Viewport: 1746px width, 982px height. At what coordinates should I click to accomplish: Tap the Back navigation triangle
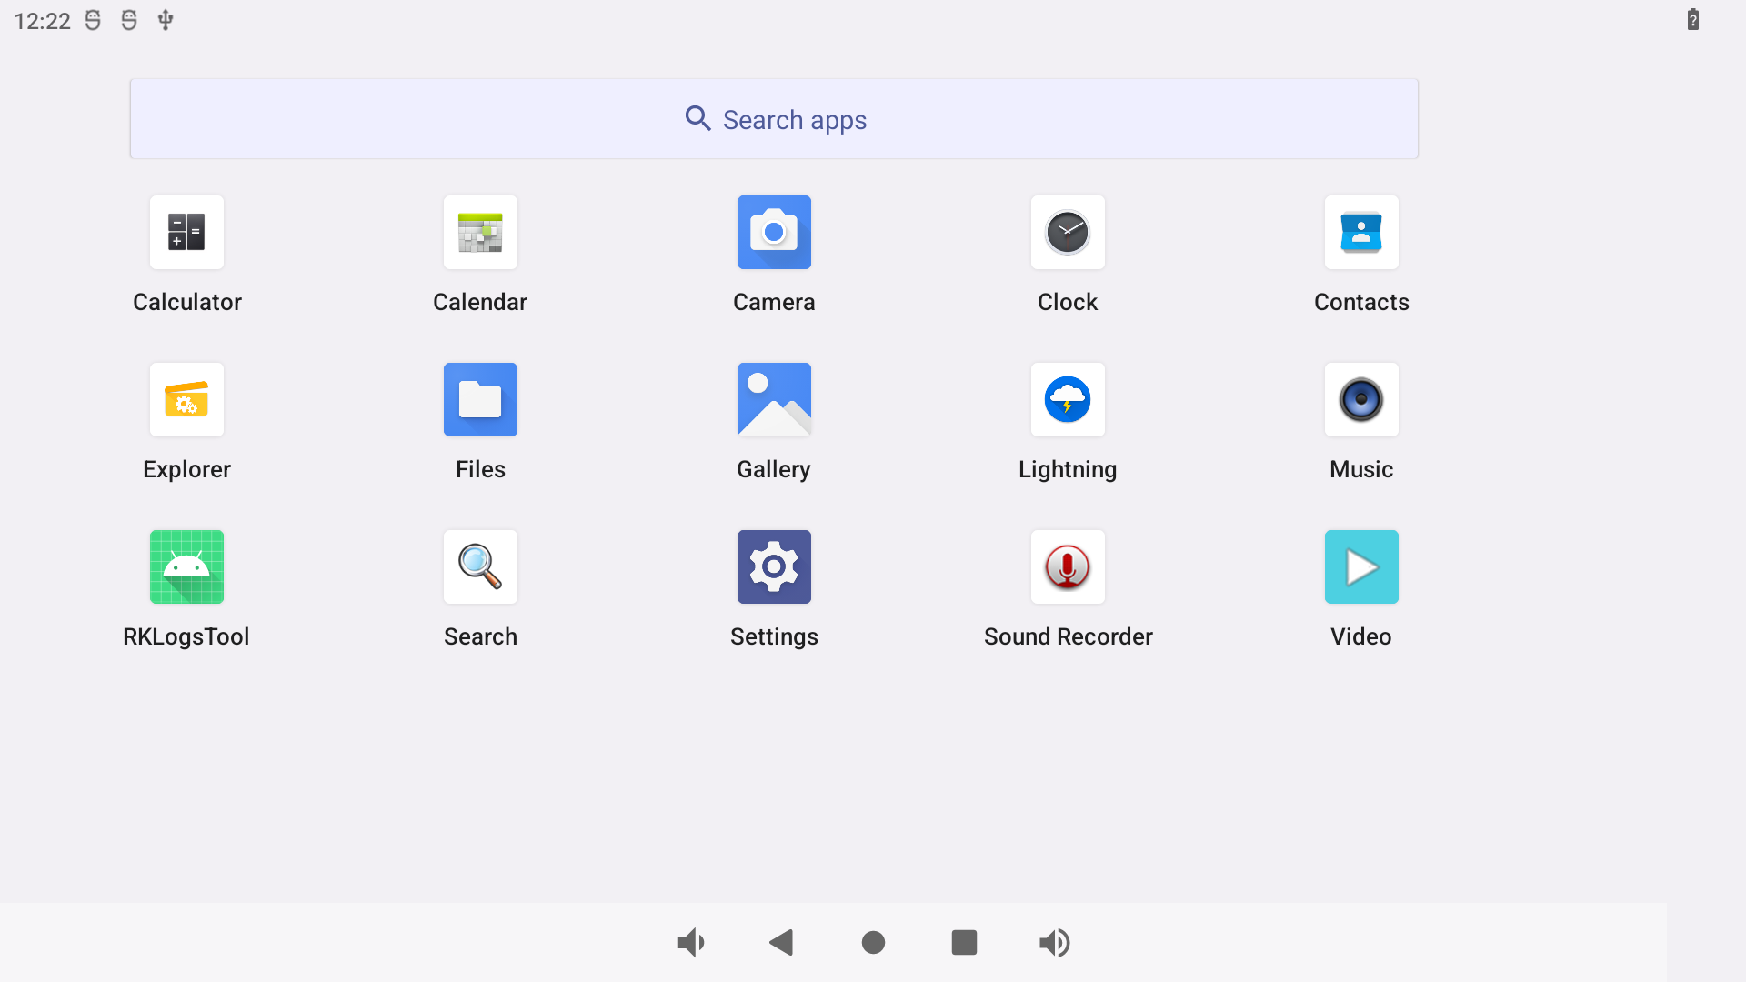point(781,943)
